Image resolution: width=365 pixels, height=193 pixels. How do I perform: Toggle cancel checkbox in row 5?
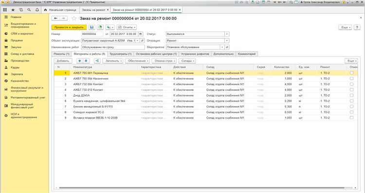352,95
